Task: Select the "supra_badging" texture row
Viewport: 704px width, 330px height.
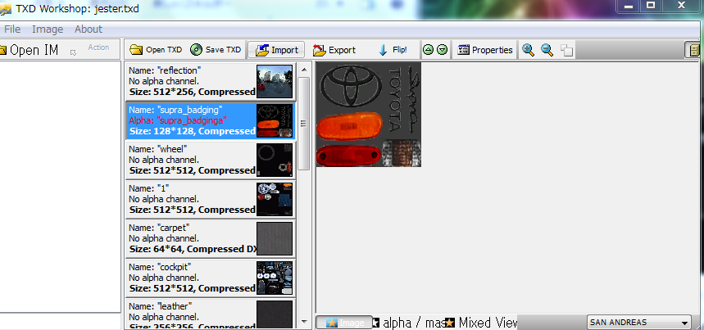Action: [x=210, y=120]
